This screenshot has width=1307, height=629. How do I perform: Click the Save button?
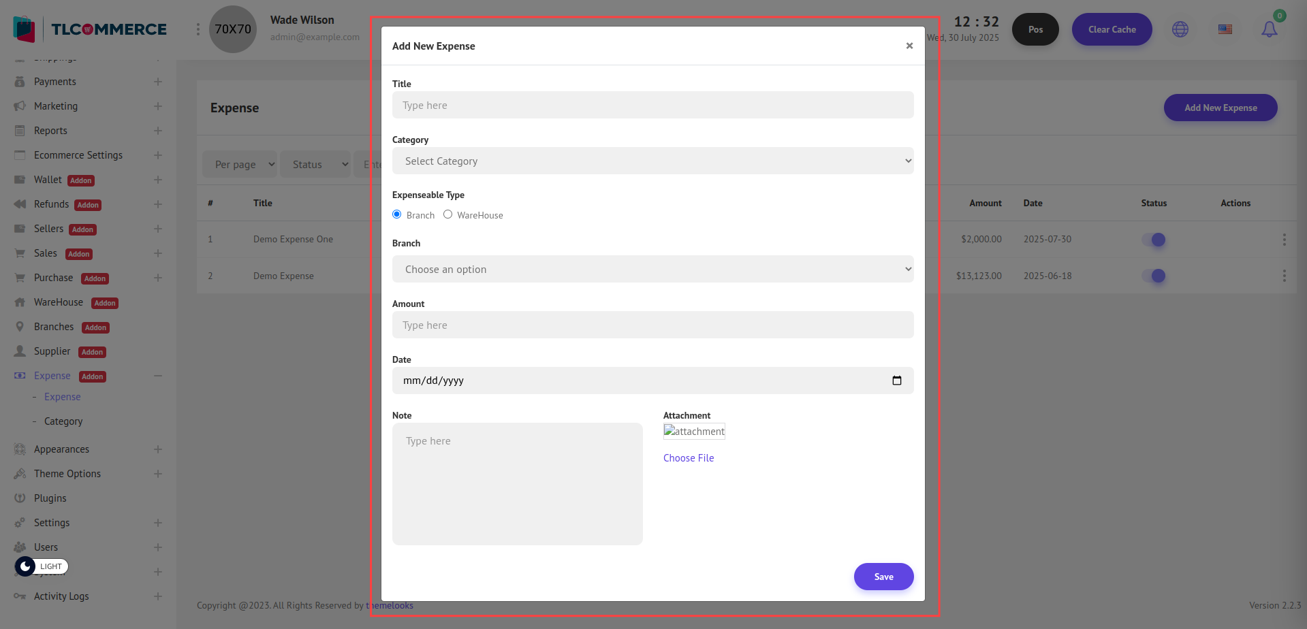tap(883, 577)
